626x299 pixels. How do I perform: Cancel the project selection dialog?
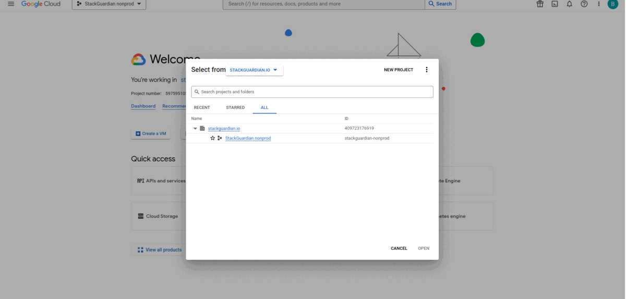point(399,248)
